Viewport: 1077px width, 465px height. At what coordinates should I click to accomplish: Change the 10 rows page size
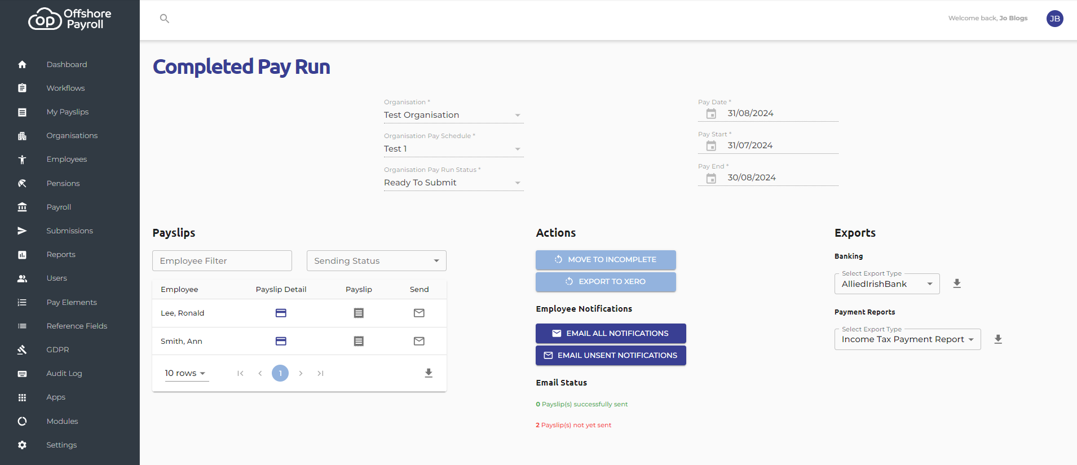coord(186,373)
